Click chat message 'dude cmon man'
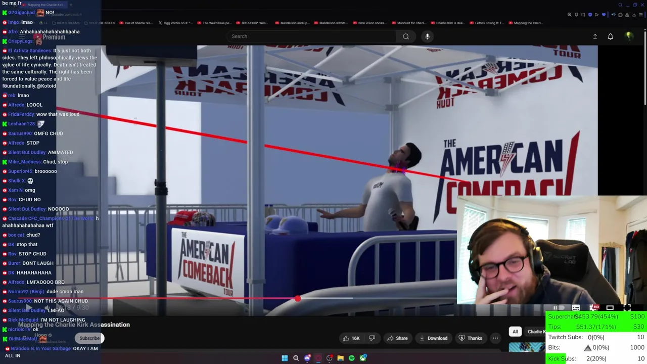The width and height of the screenshot is (647, 364). point(65,292)
